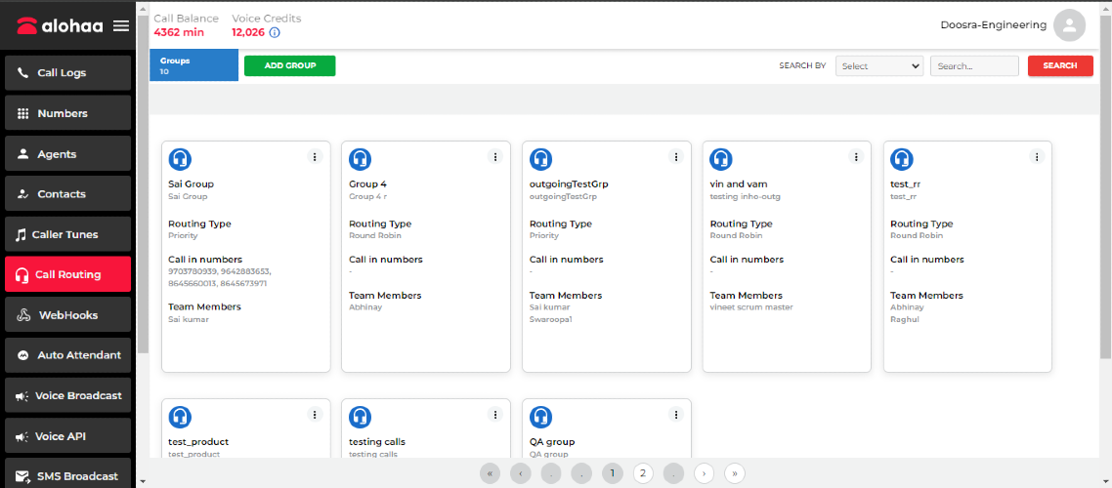Open the Sai Group three-dot menu
1112x488 pixels.
(316, 156)
